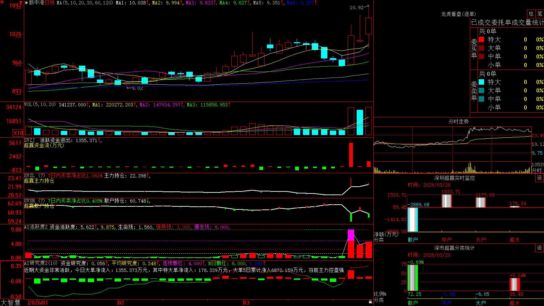Select the red 特大 buy-order swatch
This screenshot has width=544, height=306.
[x=481, y=39]
